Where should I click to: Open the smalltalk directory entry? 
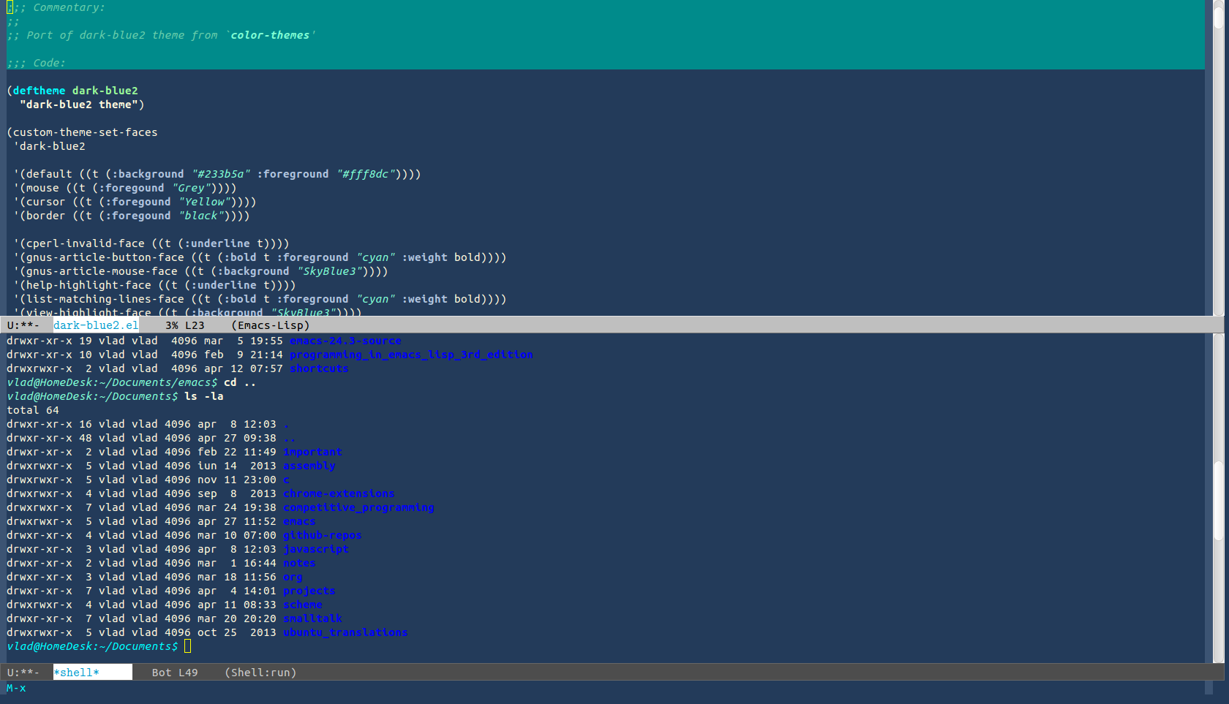coord(312,618)
